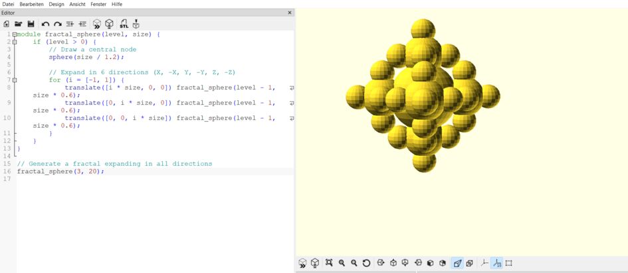The image size is (628, 273).
Task: Save the file with the floppy disk icon
Action: pos(31,24)
